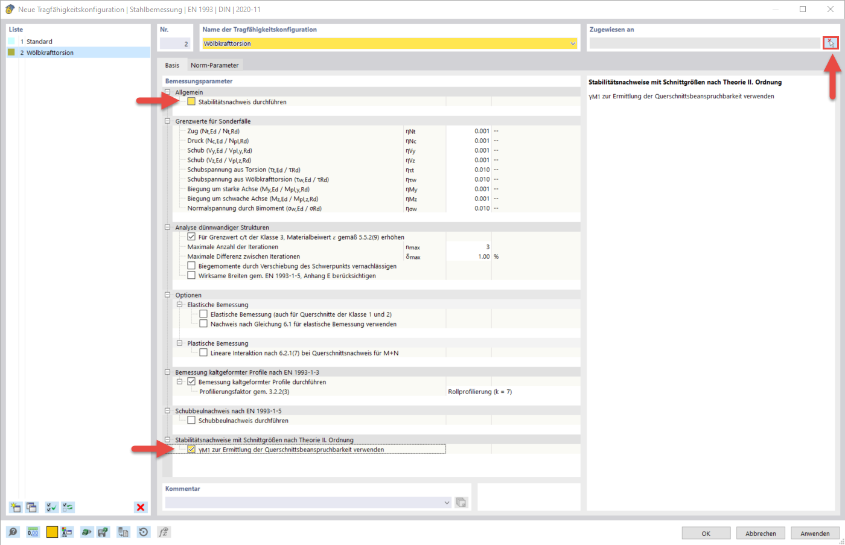Viewport: 845px width, 545px height.
Task: Enable Elastische Bemessung for Klasse 1 und 2
Action: (203, 314)
